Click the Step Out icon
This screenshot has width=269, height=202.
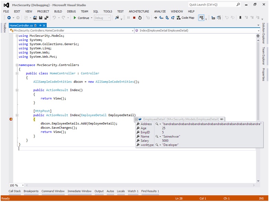(173, 18)
